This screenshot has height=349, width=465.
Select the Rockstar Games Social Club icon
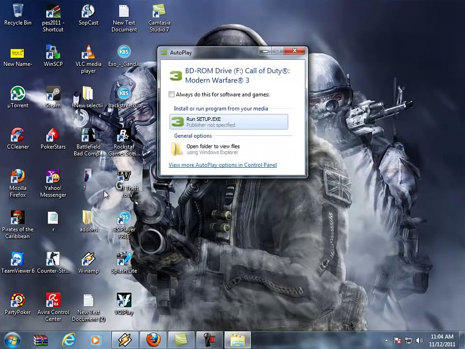[124, 142]
